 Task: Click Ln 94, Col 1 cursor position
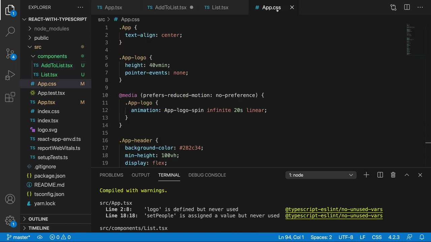[x=291, y=237]
